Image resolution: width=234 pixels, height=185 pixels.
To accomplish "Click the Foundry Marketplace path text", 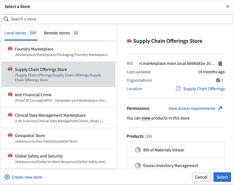I will [x=61, y=55].
